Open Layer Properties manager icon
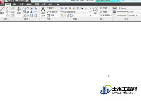 point(62,8)
